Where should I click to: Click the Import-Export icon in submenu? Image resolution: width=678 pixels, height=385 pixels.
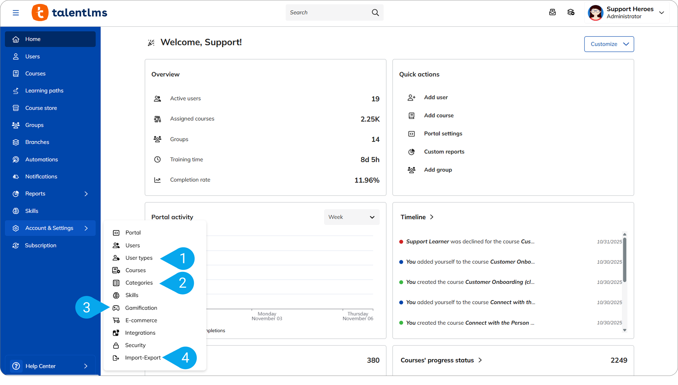click(x=116, y=358)
